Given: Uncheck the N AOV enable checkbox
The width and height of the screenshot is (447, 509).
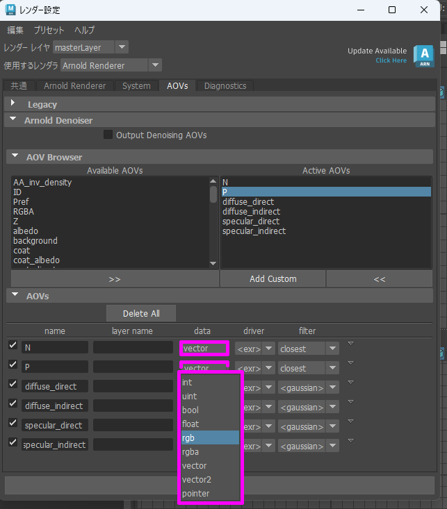Looking at the screenshot, I should tap(13, 344).
